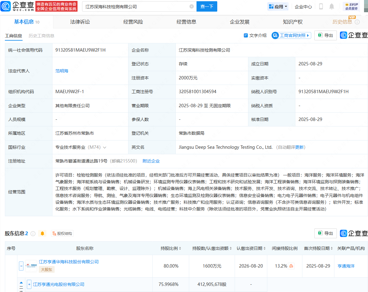Click the 附近企业 link

click(x=151, y=161)
